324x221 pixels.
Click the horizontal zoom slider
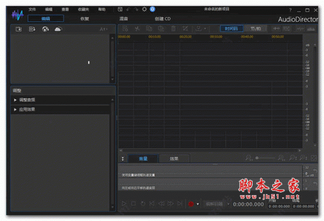[269, 158]
